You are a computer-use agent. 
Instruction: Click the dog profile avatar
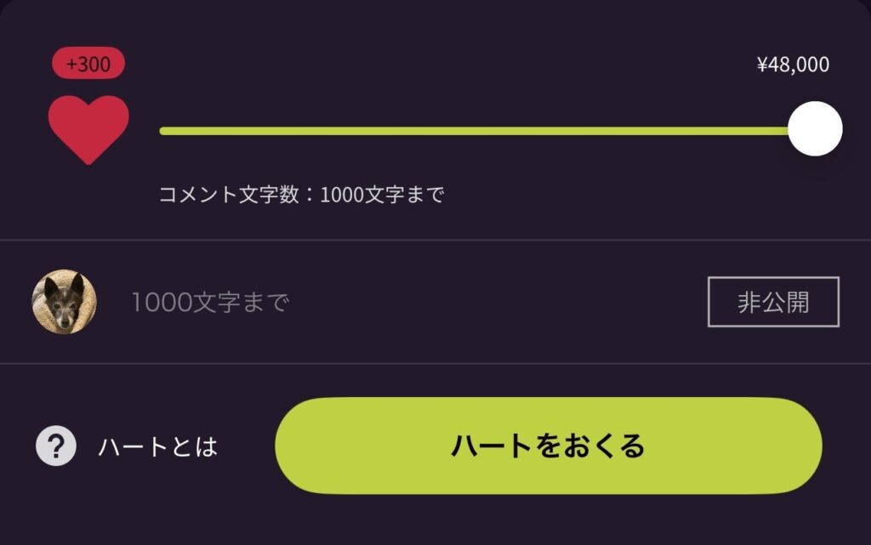click(64, 302)
